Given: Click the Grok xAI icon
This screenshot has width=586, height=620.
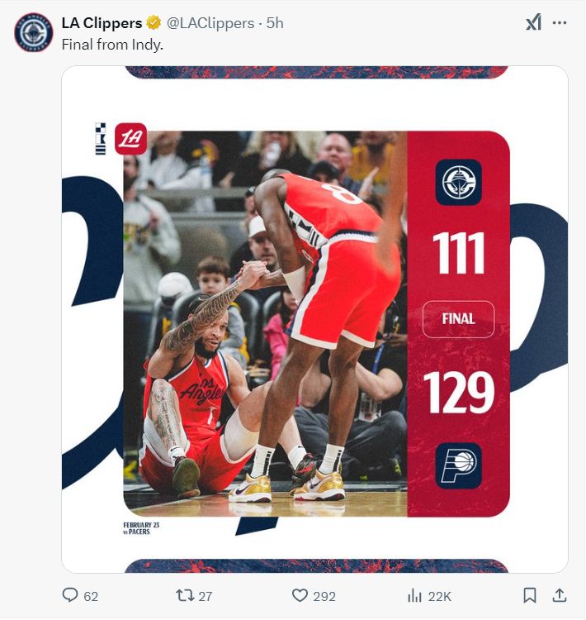Looking at the screenshot, I should (533, 22).
